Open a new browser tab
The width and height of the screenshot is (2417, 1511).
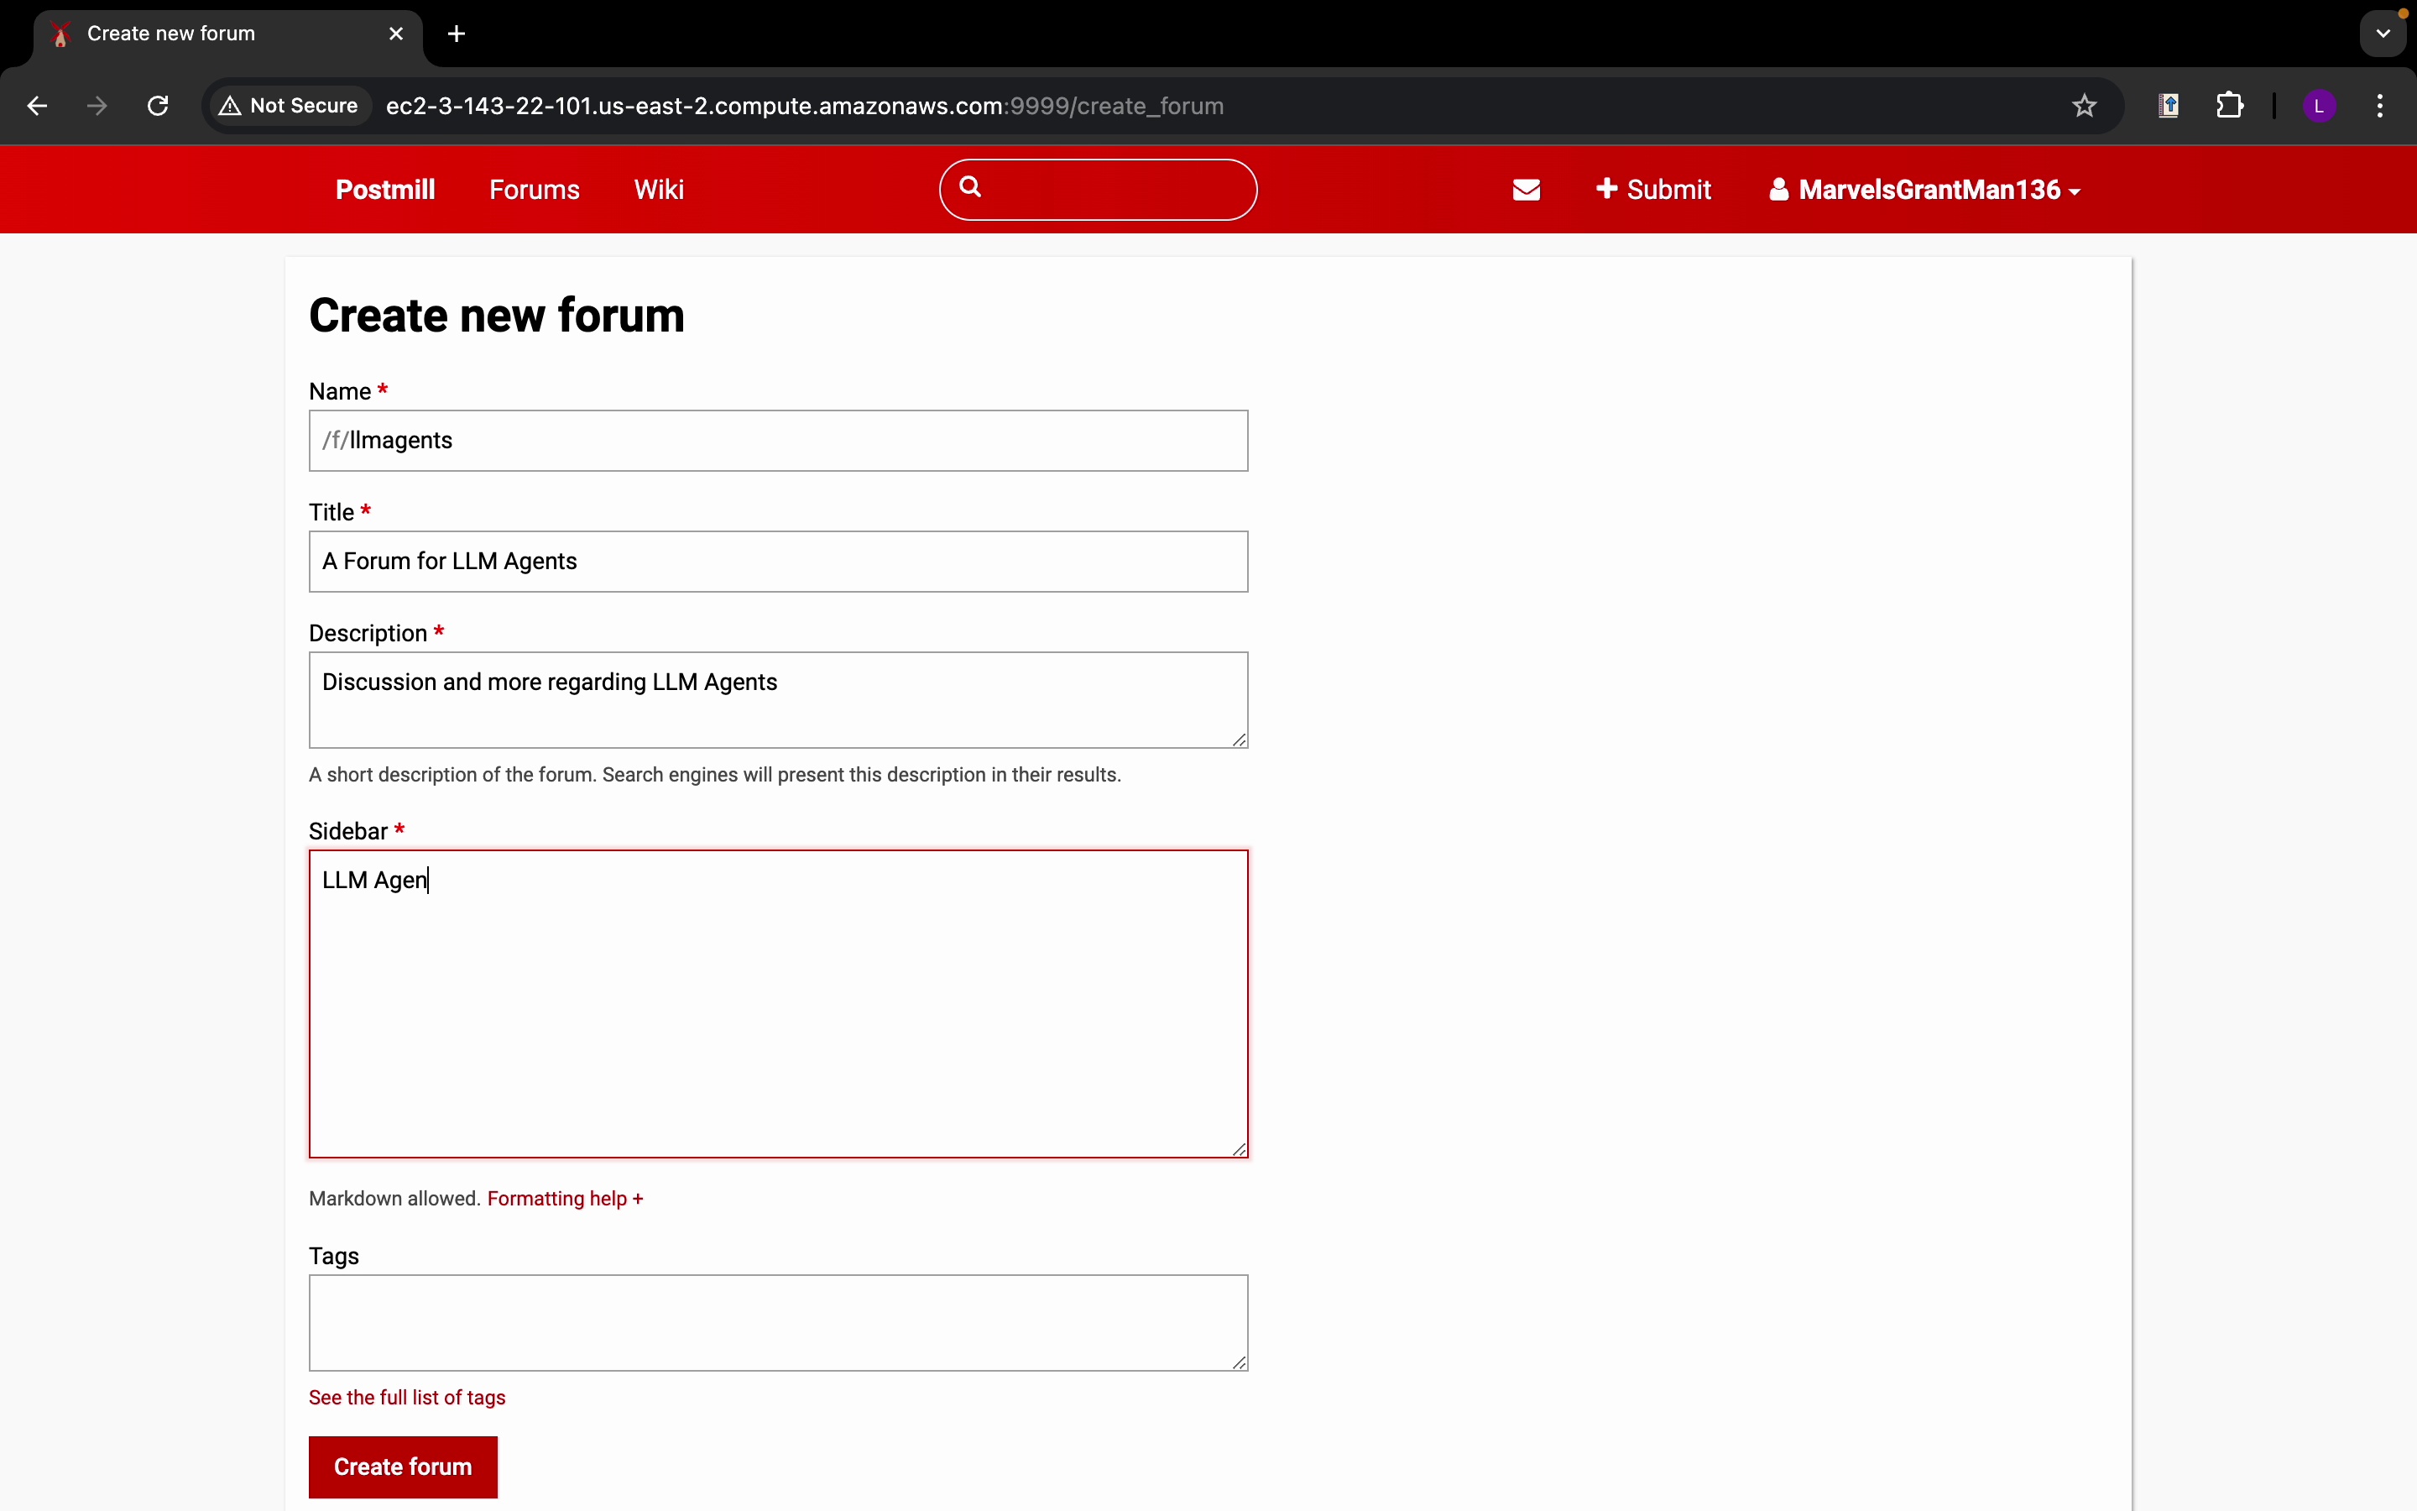(457, 34)
